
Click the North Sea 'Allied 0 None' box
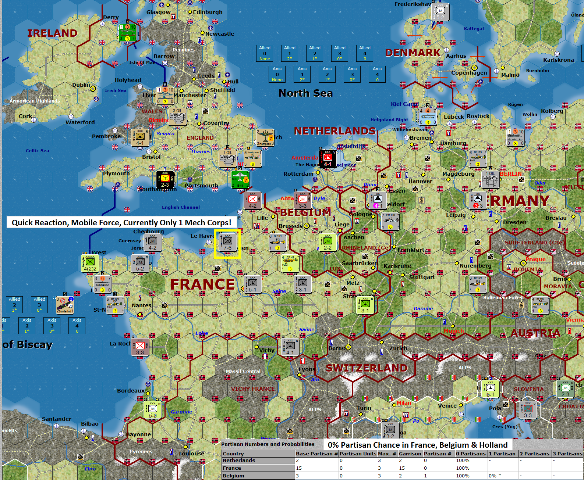point(265,53)
